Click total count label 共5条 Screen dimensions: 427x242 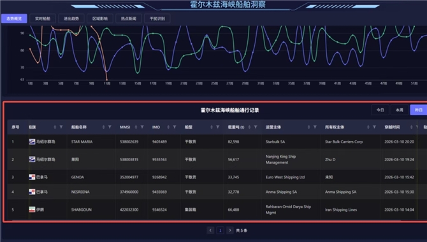tap(242, 231)
